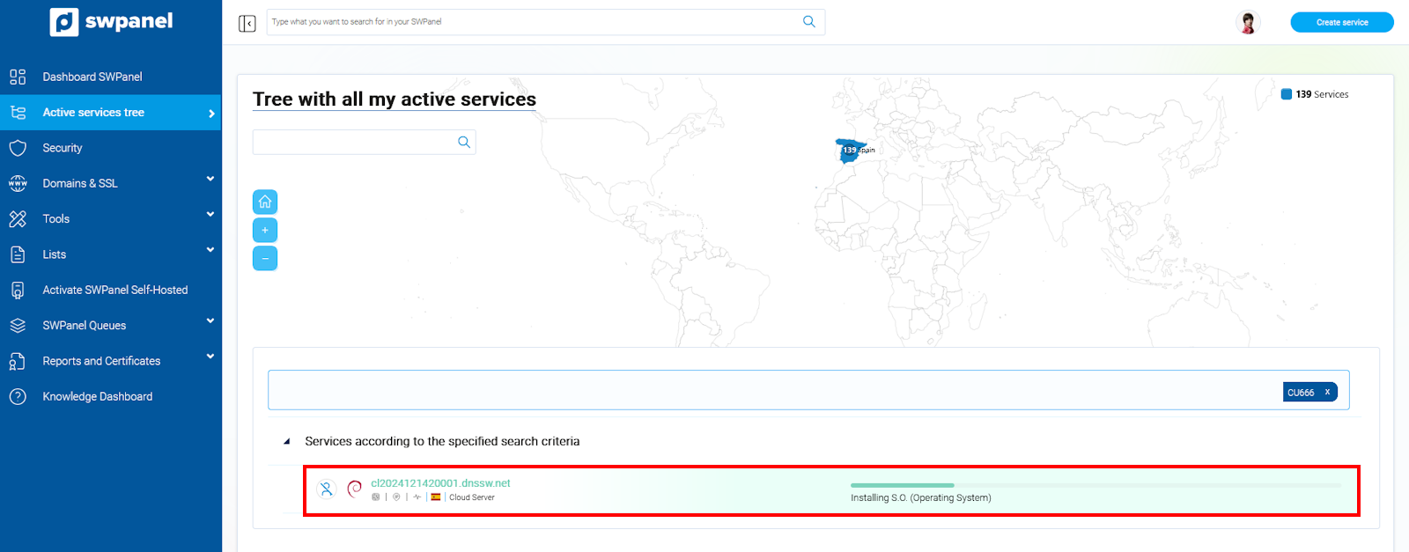Open the cl2024121420001.dnssw.net server link

point(440,483)
